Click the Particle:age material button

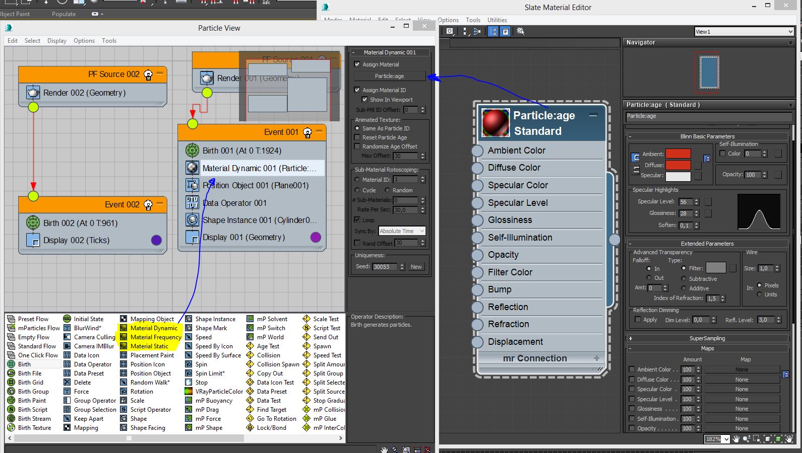[x=389, y=76]
